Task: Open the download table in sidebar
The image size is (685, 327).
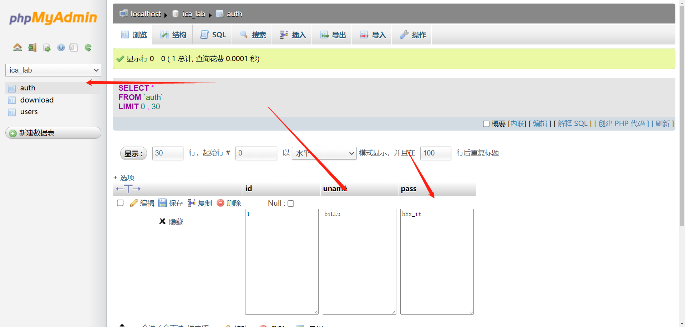Action: click(37, 100)
